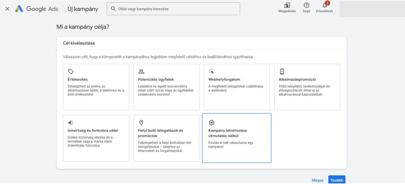
Task: Pick Helyi bolti látogatások és promóciók
Action: pos(166,138)
